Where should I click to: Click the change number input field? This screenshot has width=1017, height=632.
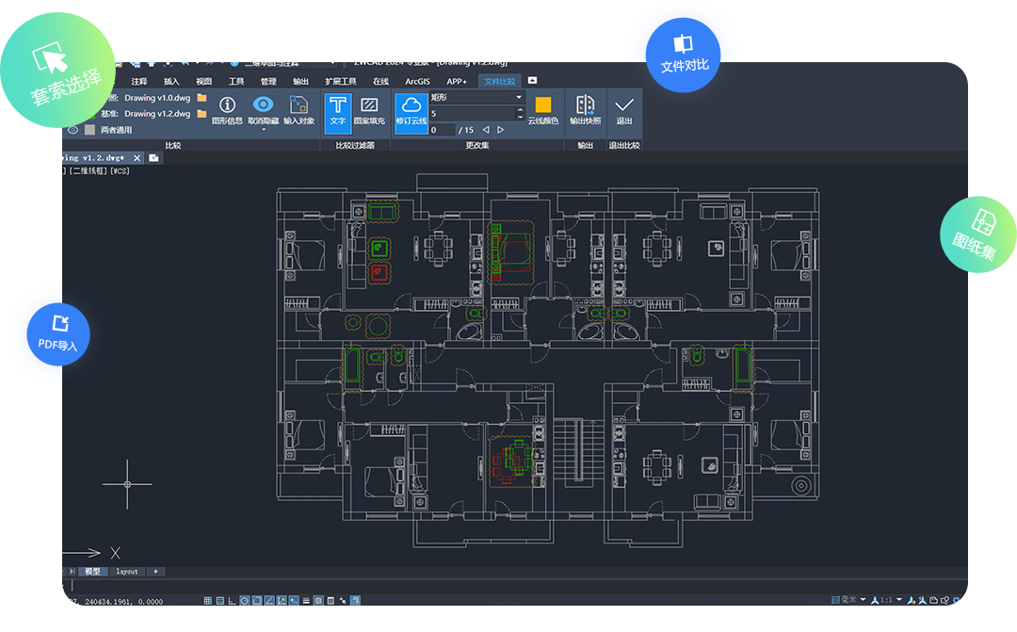tap(442, 130)
